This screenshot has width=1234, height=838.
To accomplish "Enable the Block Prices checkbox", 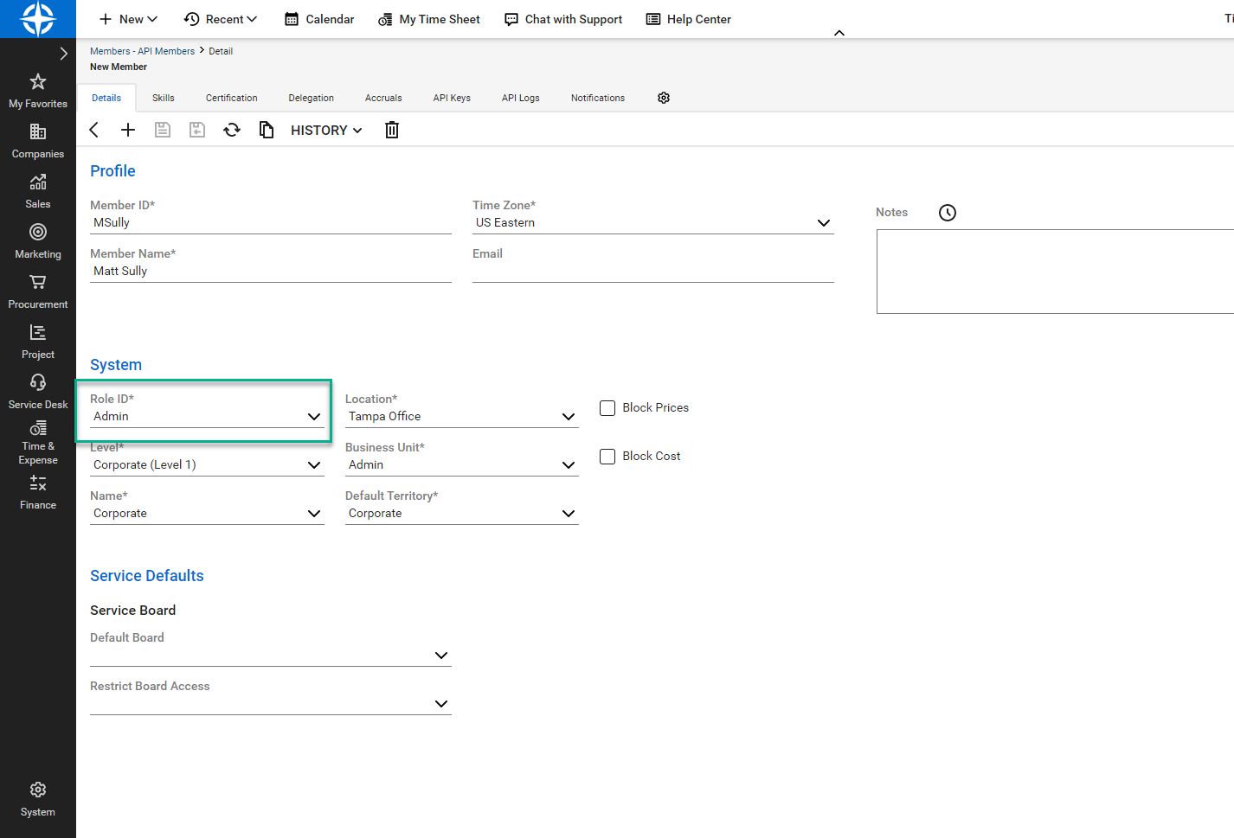I will click(x=607, y=408).
